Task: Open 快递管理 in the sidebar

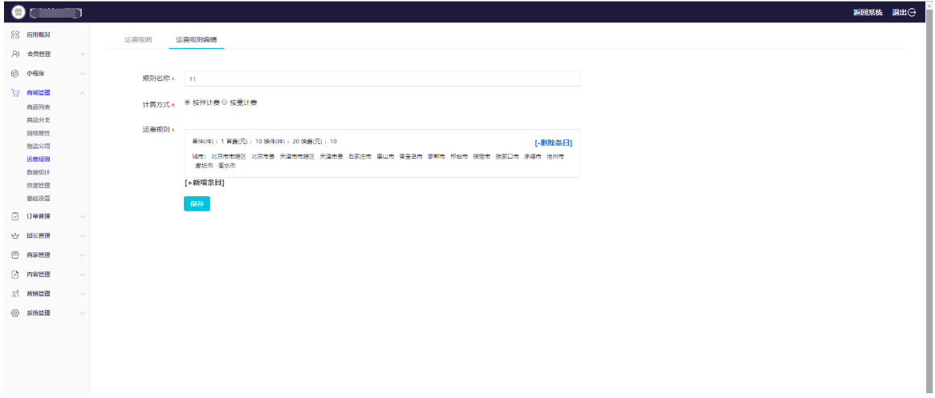Action: (39, 185)
